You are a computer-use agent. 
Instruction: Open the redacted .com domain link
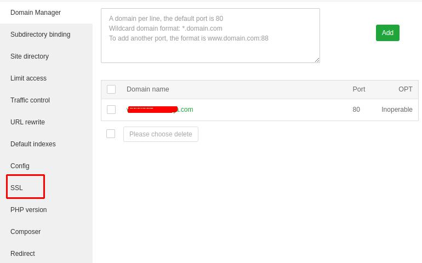[x=160, y=110]
